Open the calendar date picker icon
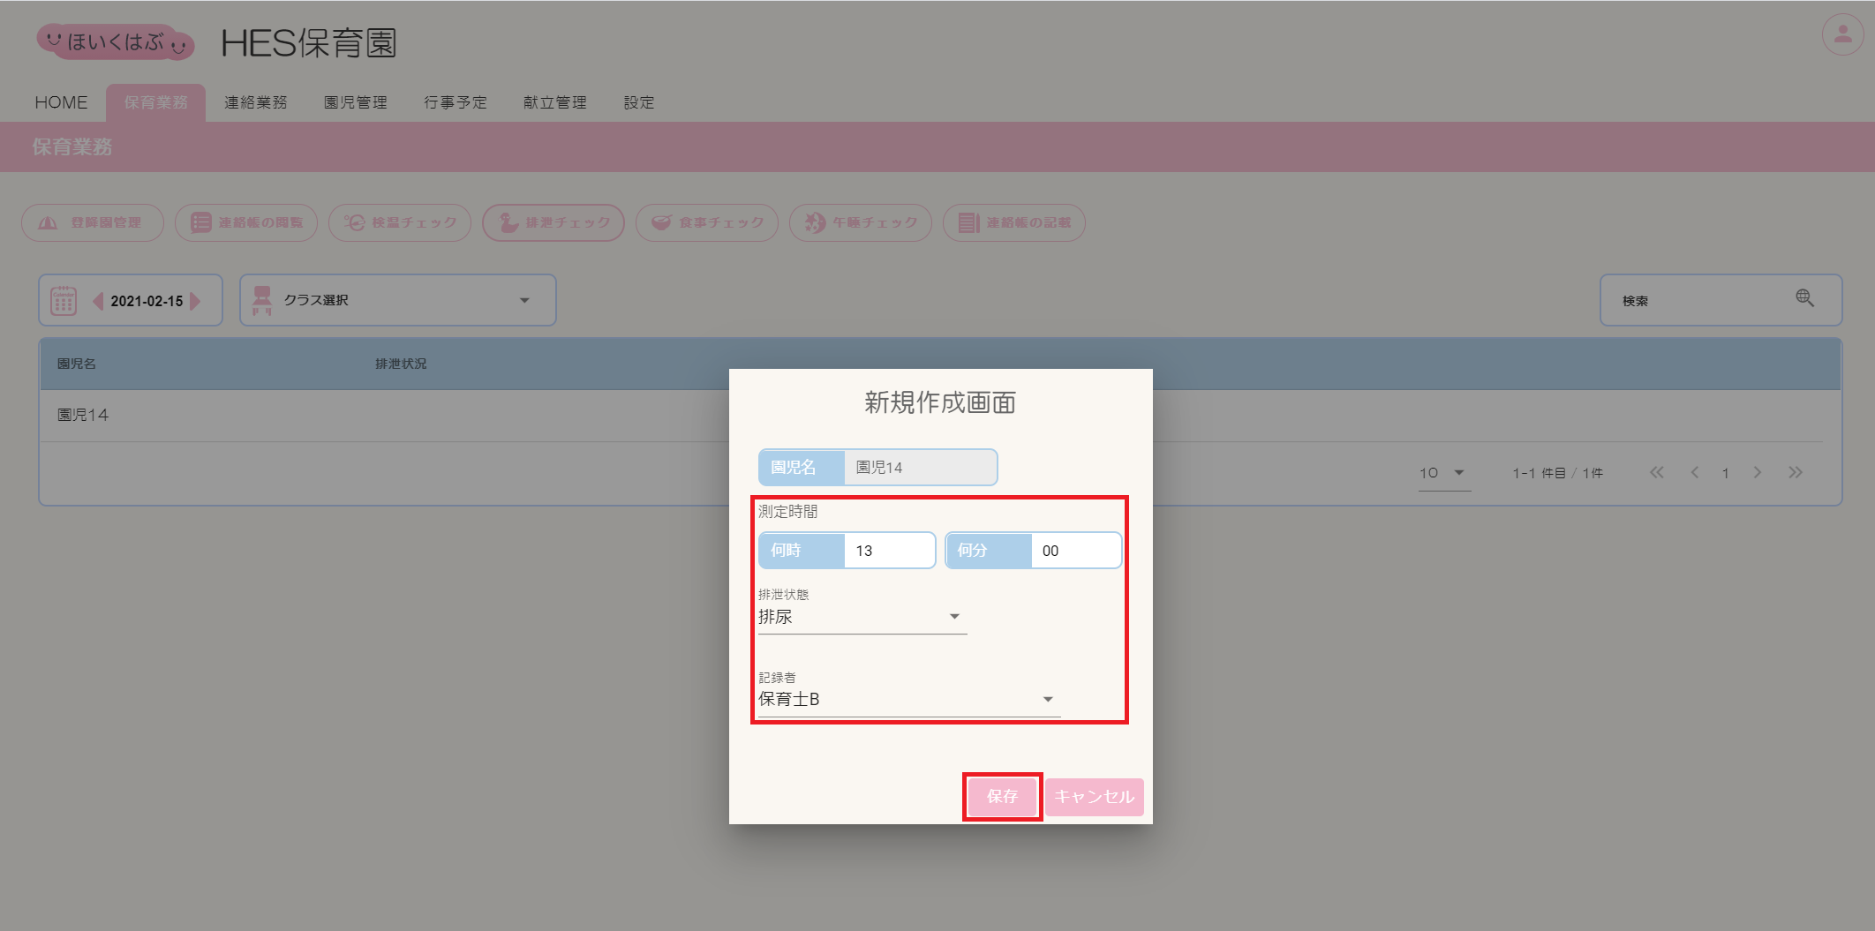This screenshot has width=1875, height=931. coord(64,300)
